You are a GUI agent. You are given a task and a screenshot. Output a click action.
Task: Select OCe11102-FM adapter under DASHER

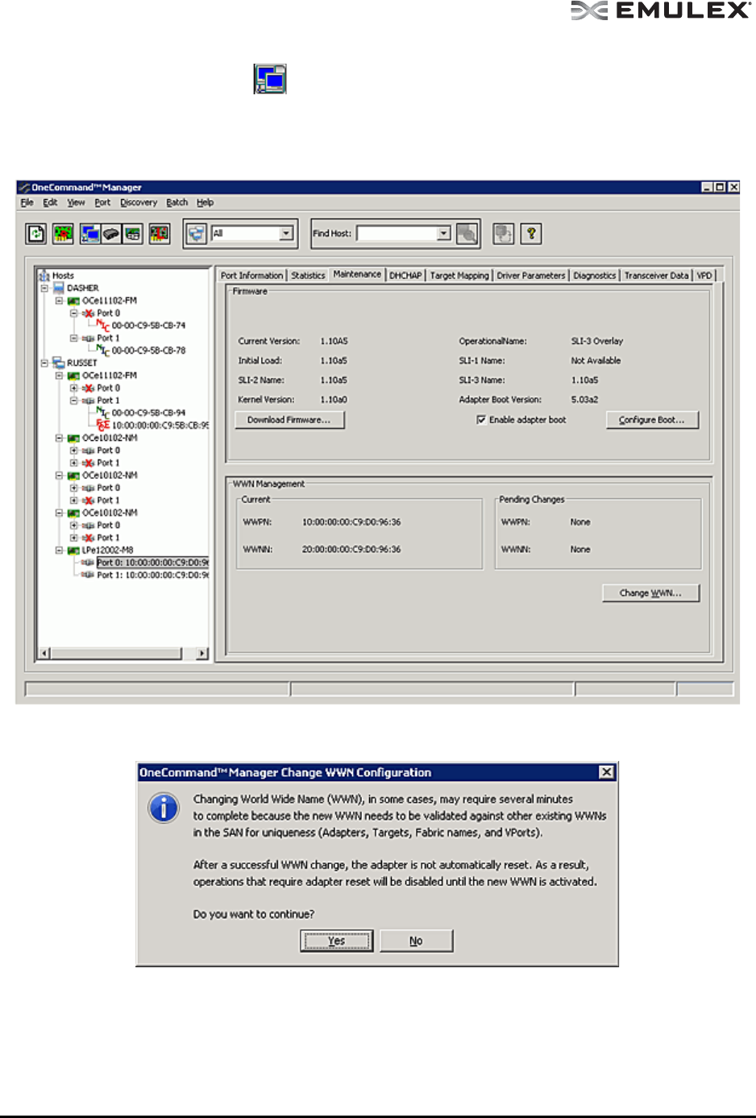109,301
